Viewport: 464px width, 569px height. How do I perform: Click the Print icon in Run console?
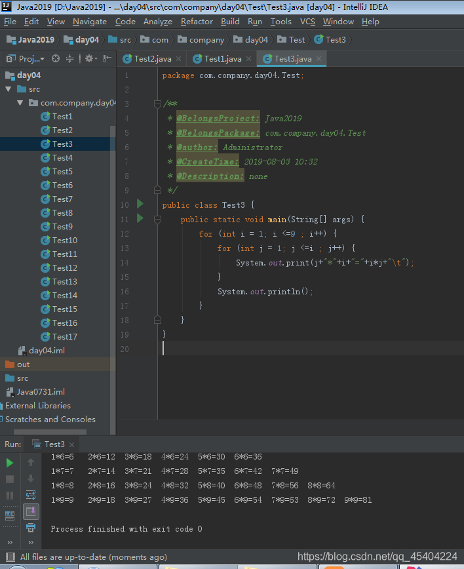pyautogui.click(x=31, y=528)
